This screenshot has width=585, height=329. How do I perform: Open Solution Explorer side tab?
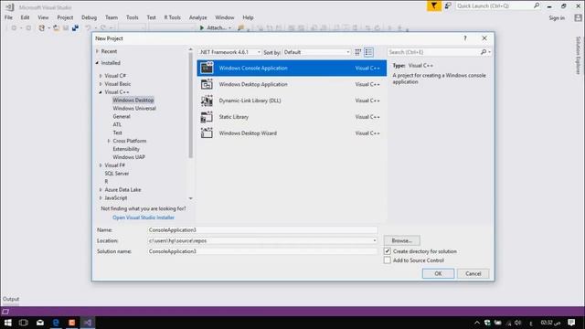[579, 55]
